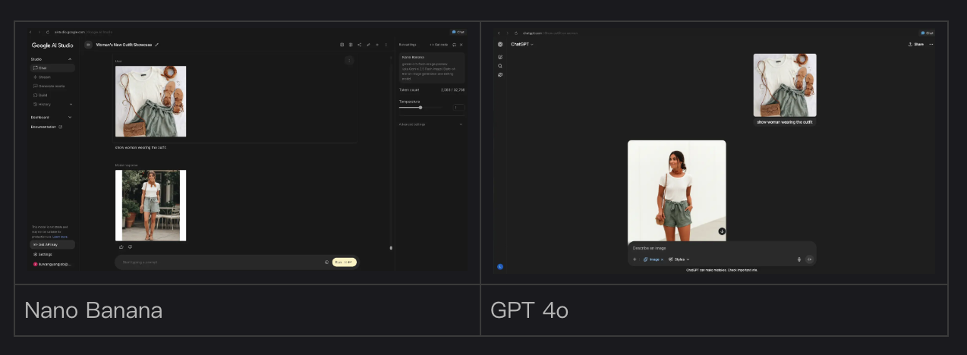
Task: Click the ChatGPT logo sidebar icon
Action: pos(500,44)
